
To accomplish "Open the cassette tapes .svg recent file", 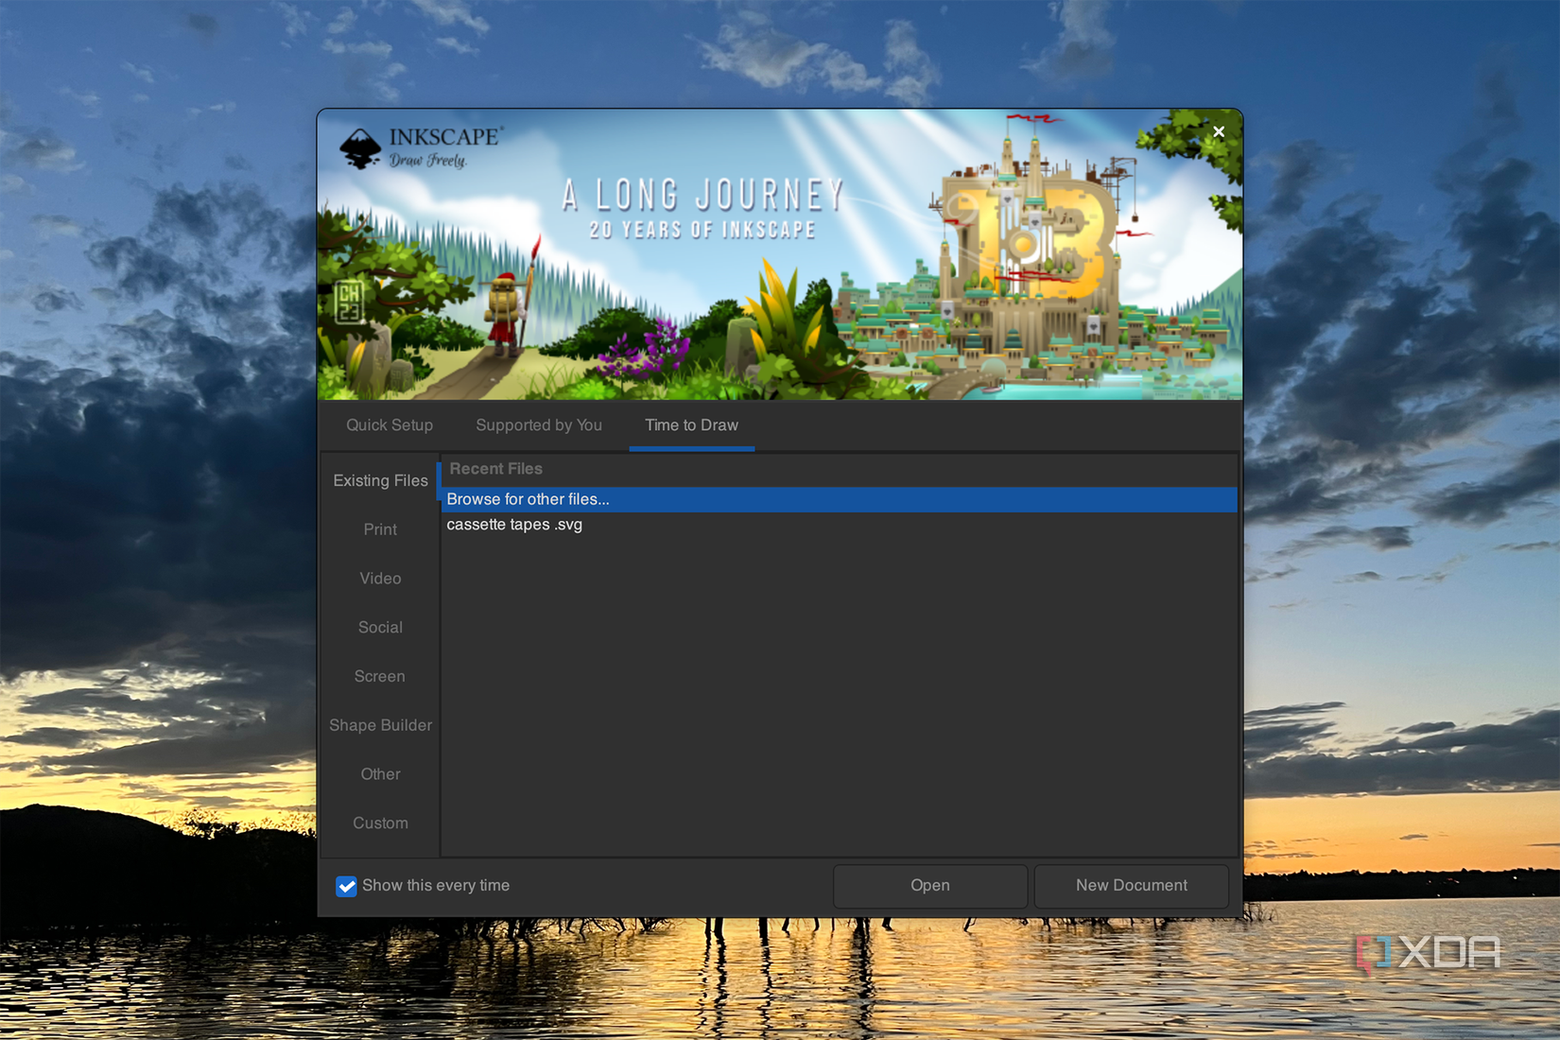I will tap(514, 525).
